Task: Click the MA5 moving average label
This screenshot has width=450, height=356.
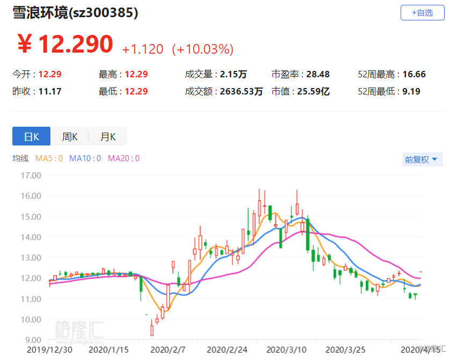Action: click(49, 158)
